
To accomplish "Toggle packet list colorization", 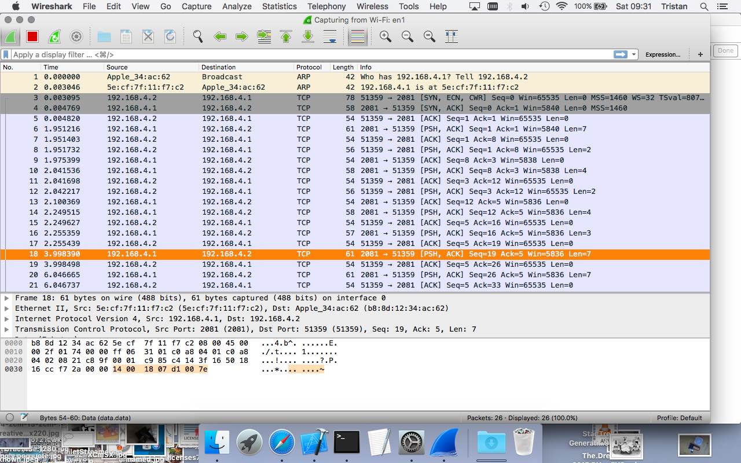I will (358, 37).
